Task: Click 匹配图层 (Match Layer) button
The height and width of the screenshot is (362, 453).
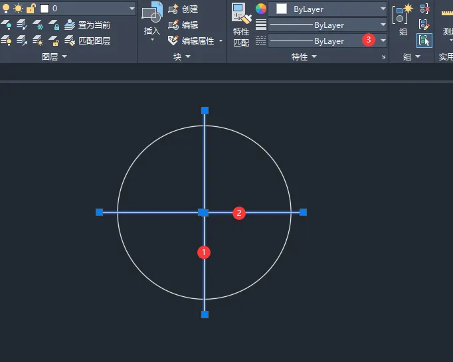Action: (87, 41)
